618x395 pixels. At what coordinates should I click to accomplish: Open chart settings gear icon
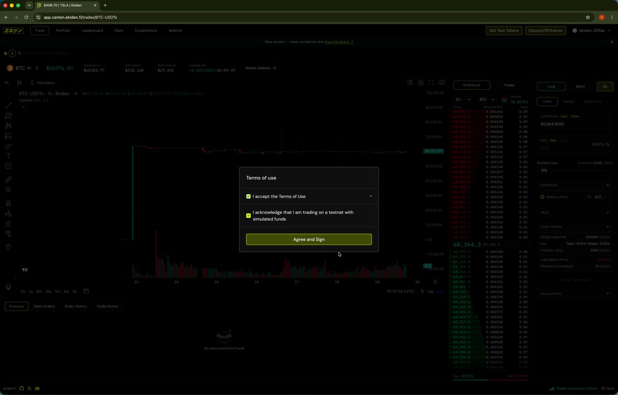coord(421,83)
